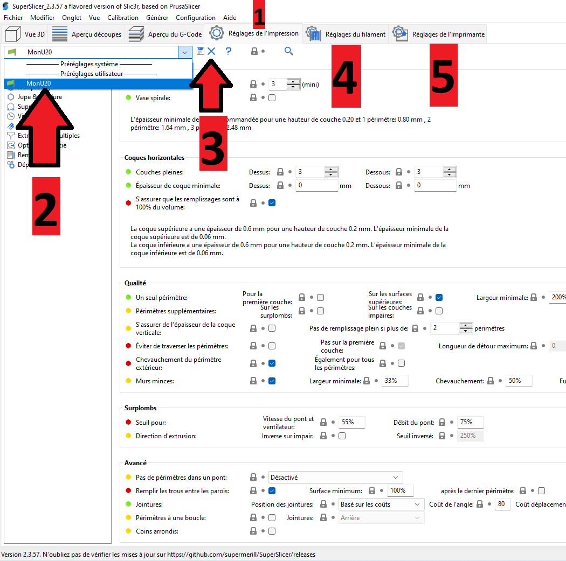Screen dimensions: 566x561
Task: Click the Pas de remplissage plein périmètres spinner
Action: (466, 328)
